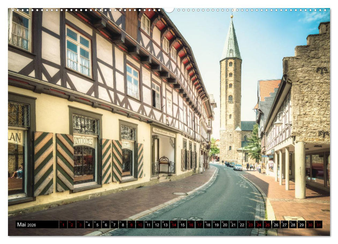Select Monday date 18 cell
338x244 pixels.
(x=208, y=225)
